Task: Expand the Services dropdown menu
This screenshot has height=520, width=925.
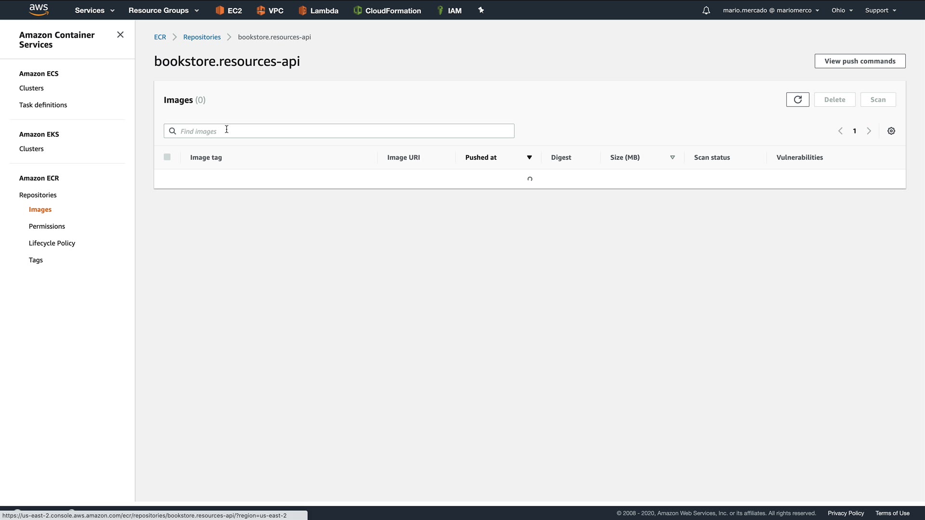Action: click(x=94, y=10)
